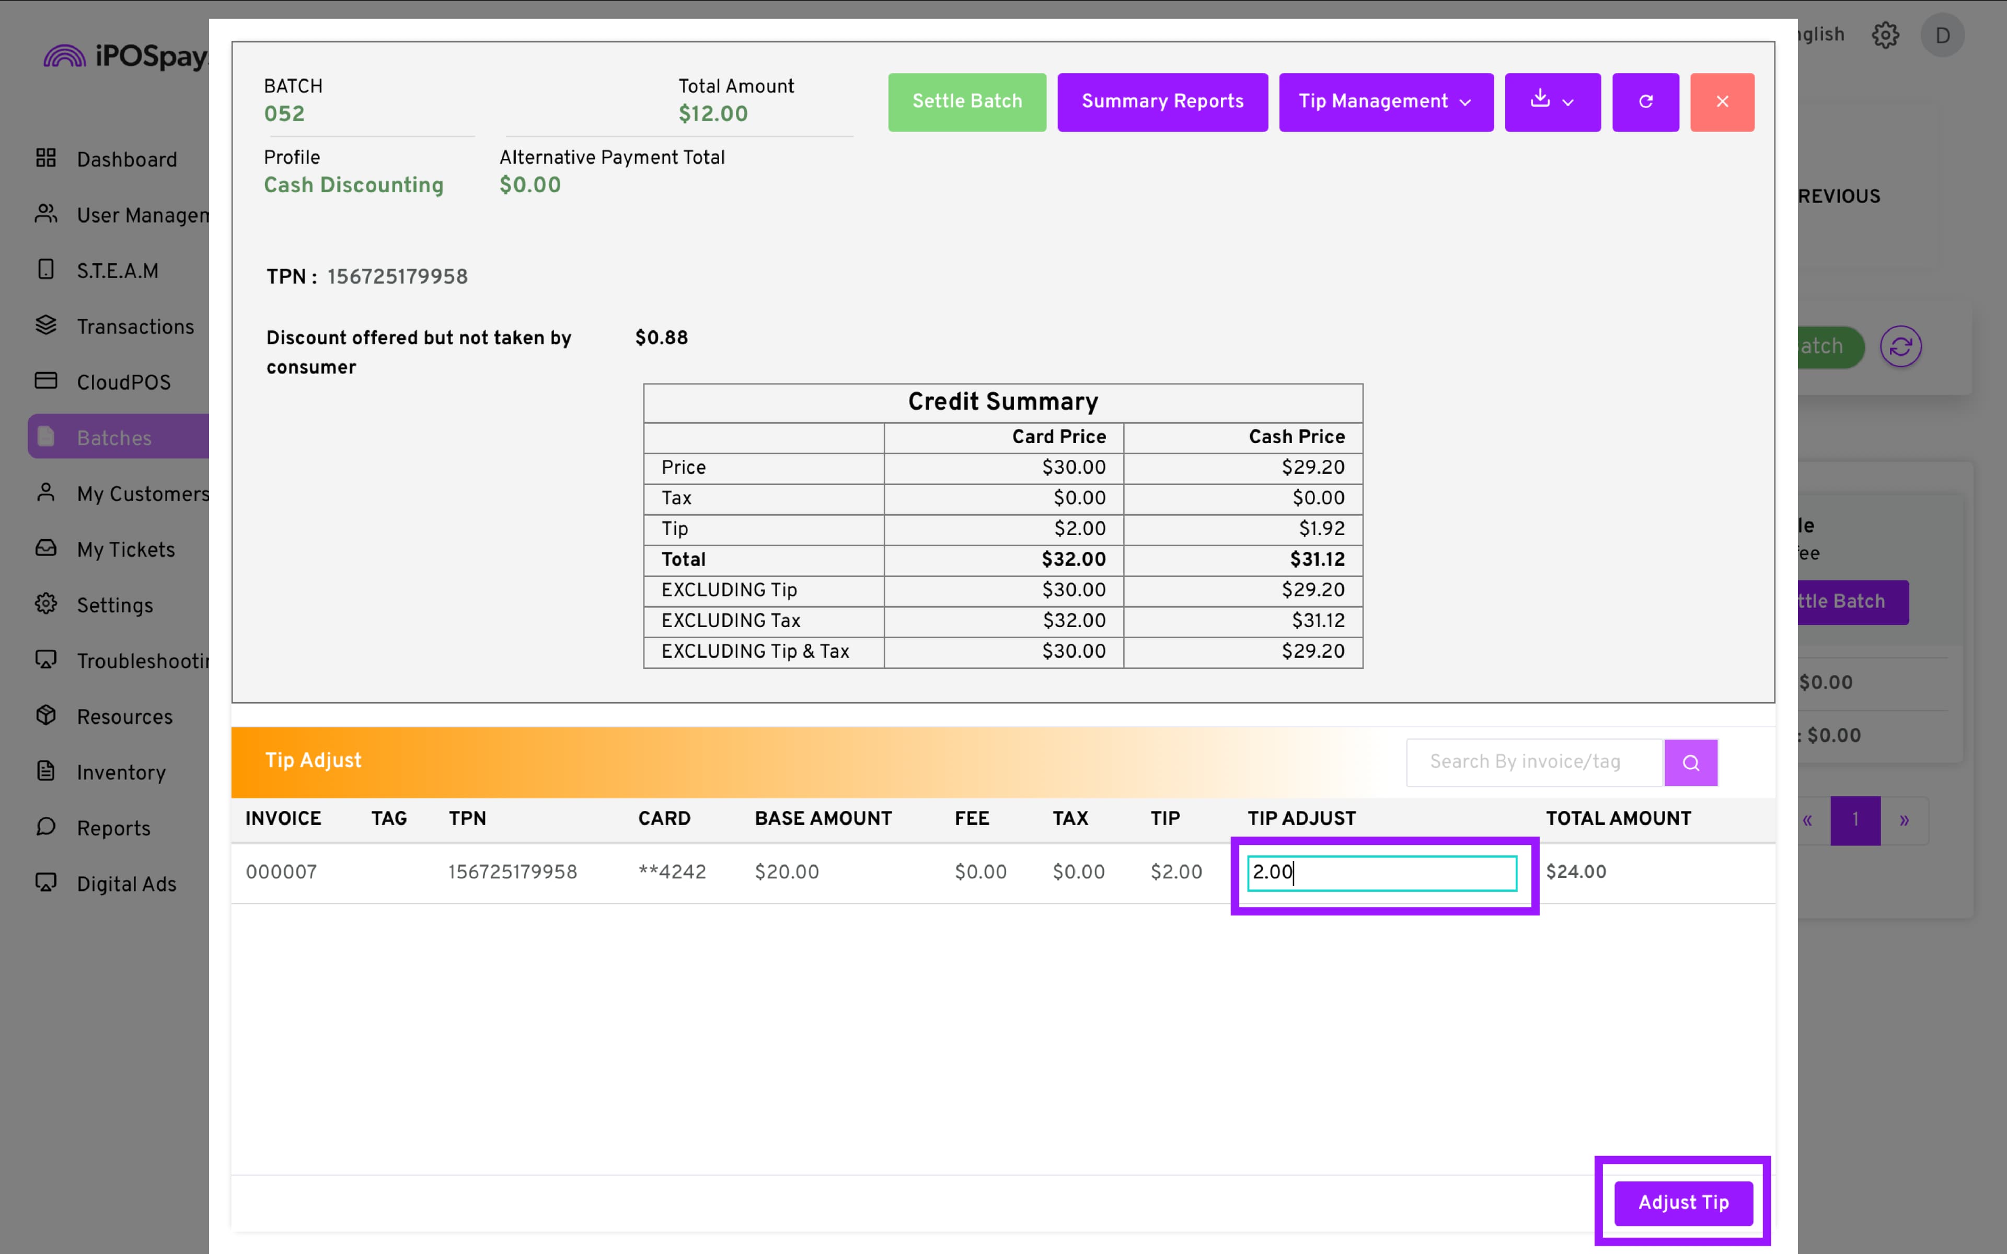2007x1254 pixels.
Task: Click the CloudPOS card icon
Action: (x=47, y=381)
